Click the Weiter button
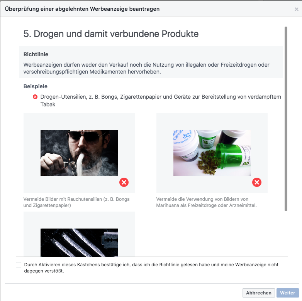 pos(288,293)
